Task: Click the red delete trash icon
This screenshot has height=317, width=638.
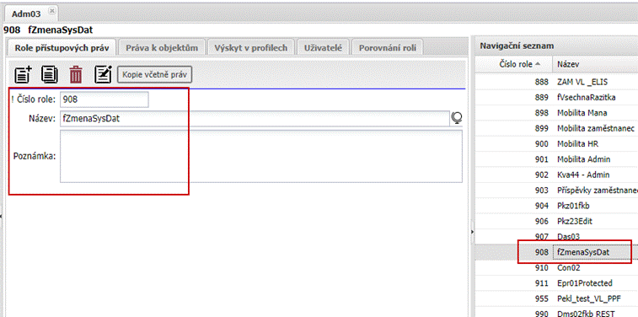Action: tap(76, 75)
